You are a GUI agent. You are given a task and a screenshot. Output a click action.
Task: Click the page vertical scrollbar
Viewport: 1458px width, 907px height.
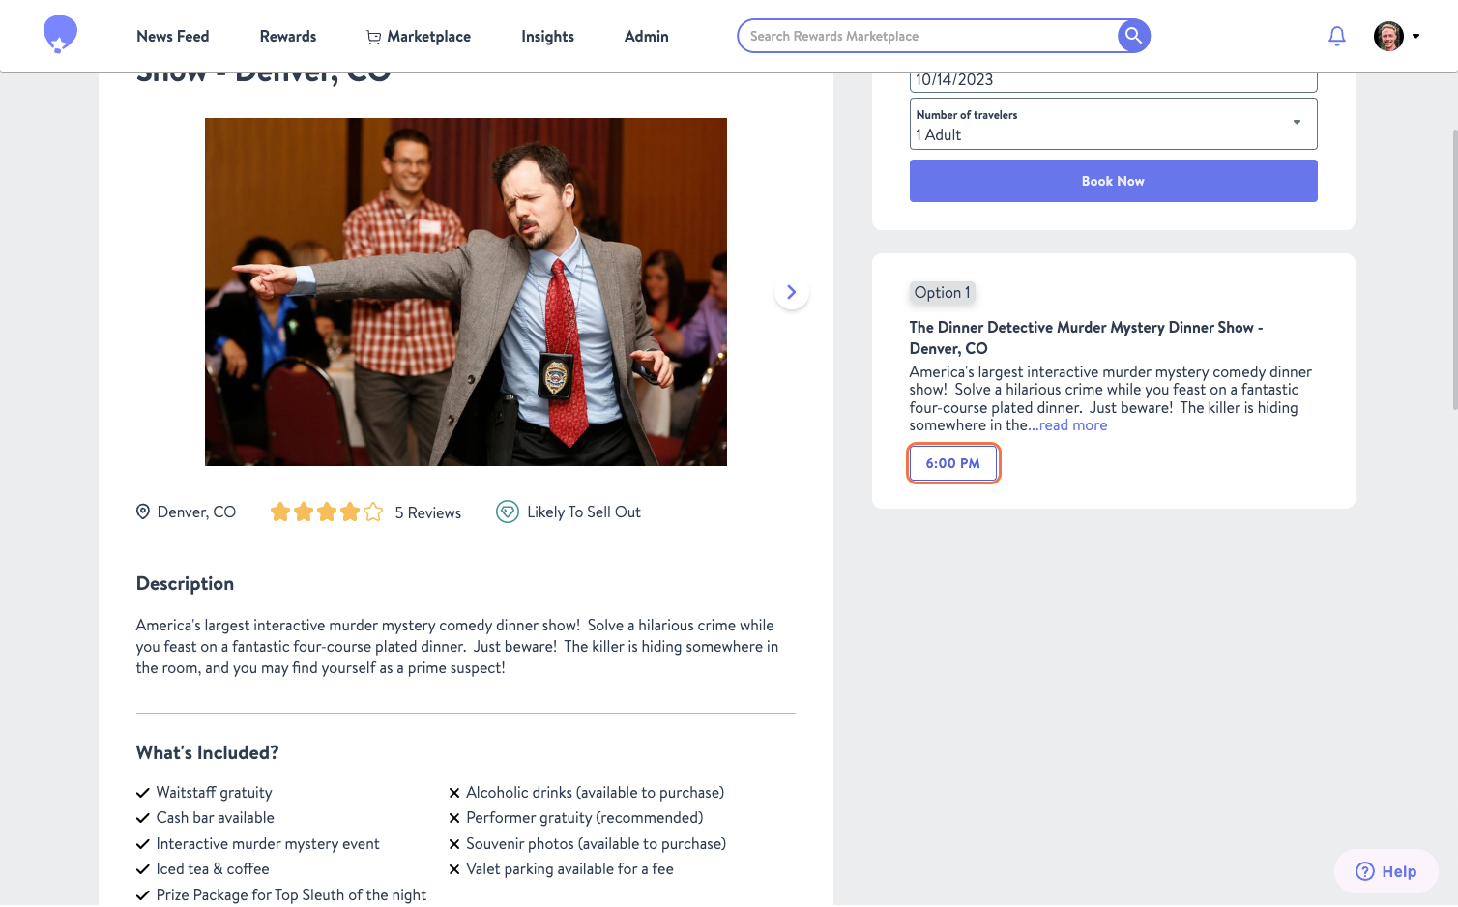(1454, 271)
